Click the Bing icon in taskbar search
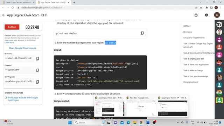This screenshot has height=126, width=224. pos(103,122)
